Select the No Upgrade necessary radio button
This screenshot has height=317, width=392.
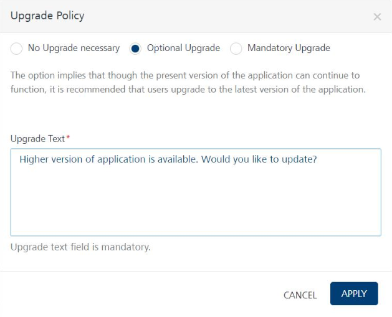tap(16, 49)
